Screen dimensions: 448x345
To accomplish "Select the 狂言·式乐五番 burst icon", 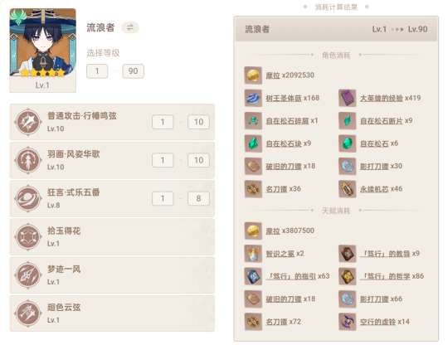I will click(28, 198).
